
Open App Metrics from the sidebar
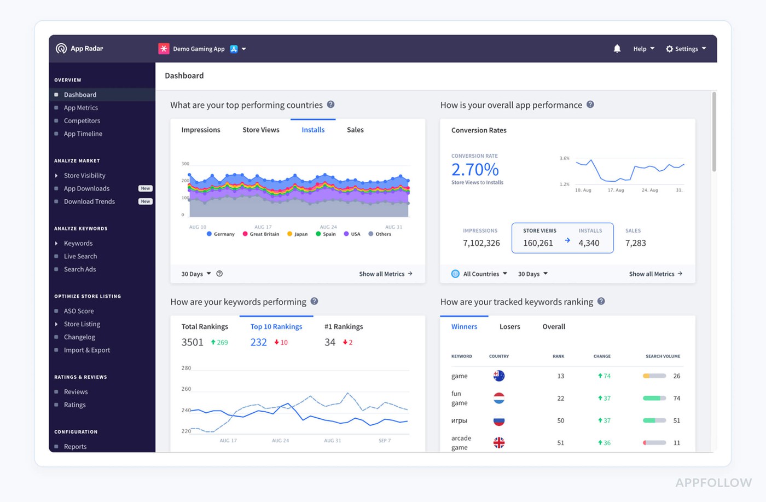80,107
